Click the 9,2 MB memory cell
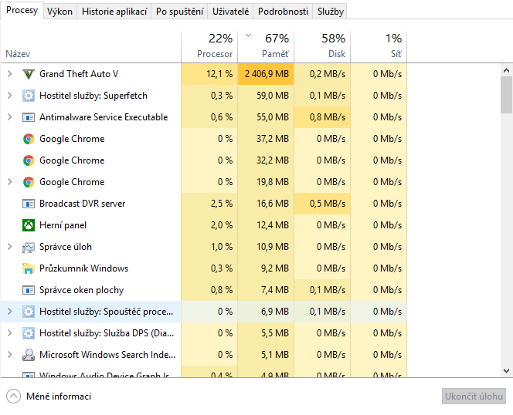The image size is (513, 415). 266,268
